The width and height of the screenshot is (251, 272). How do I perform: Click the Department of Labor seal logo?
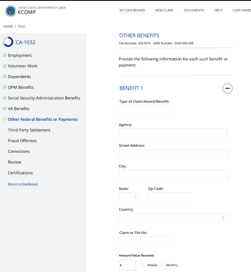pyautogui.click(x=10, y=11)
